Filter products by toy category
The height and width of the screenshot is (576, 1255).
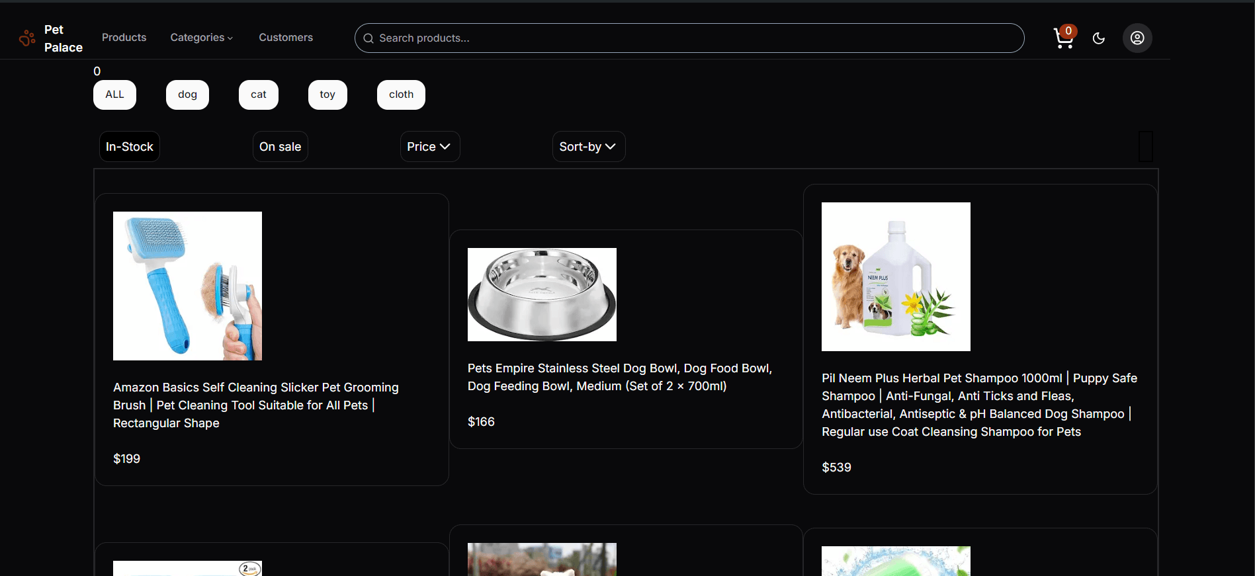click(x=327, y=95)
